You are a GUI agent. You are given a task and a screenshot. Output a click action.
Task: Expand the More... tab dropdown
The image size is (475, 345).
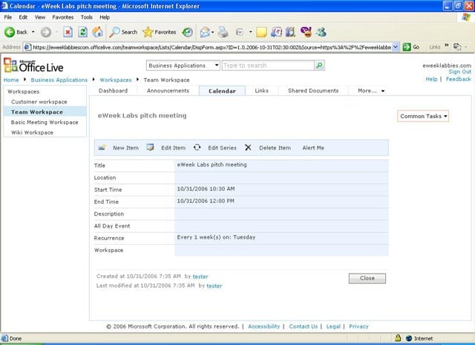point(383,91)
